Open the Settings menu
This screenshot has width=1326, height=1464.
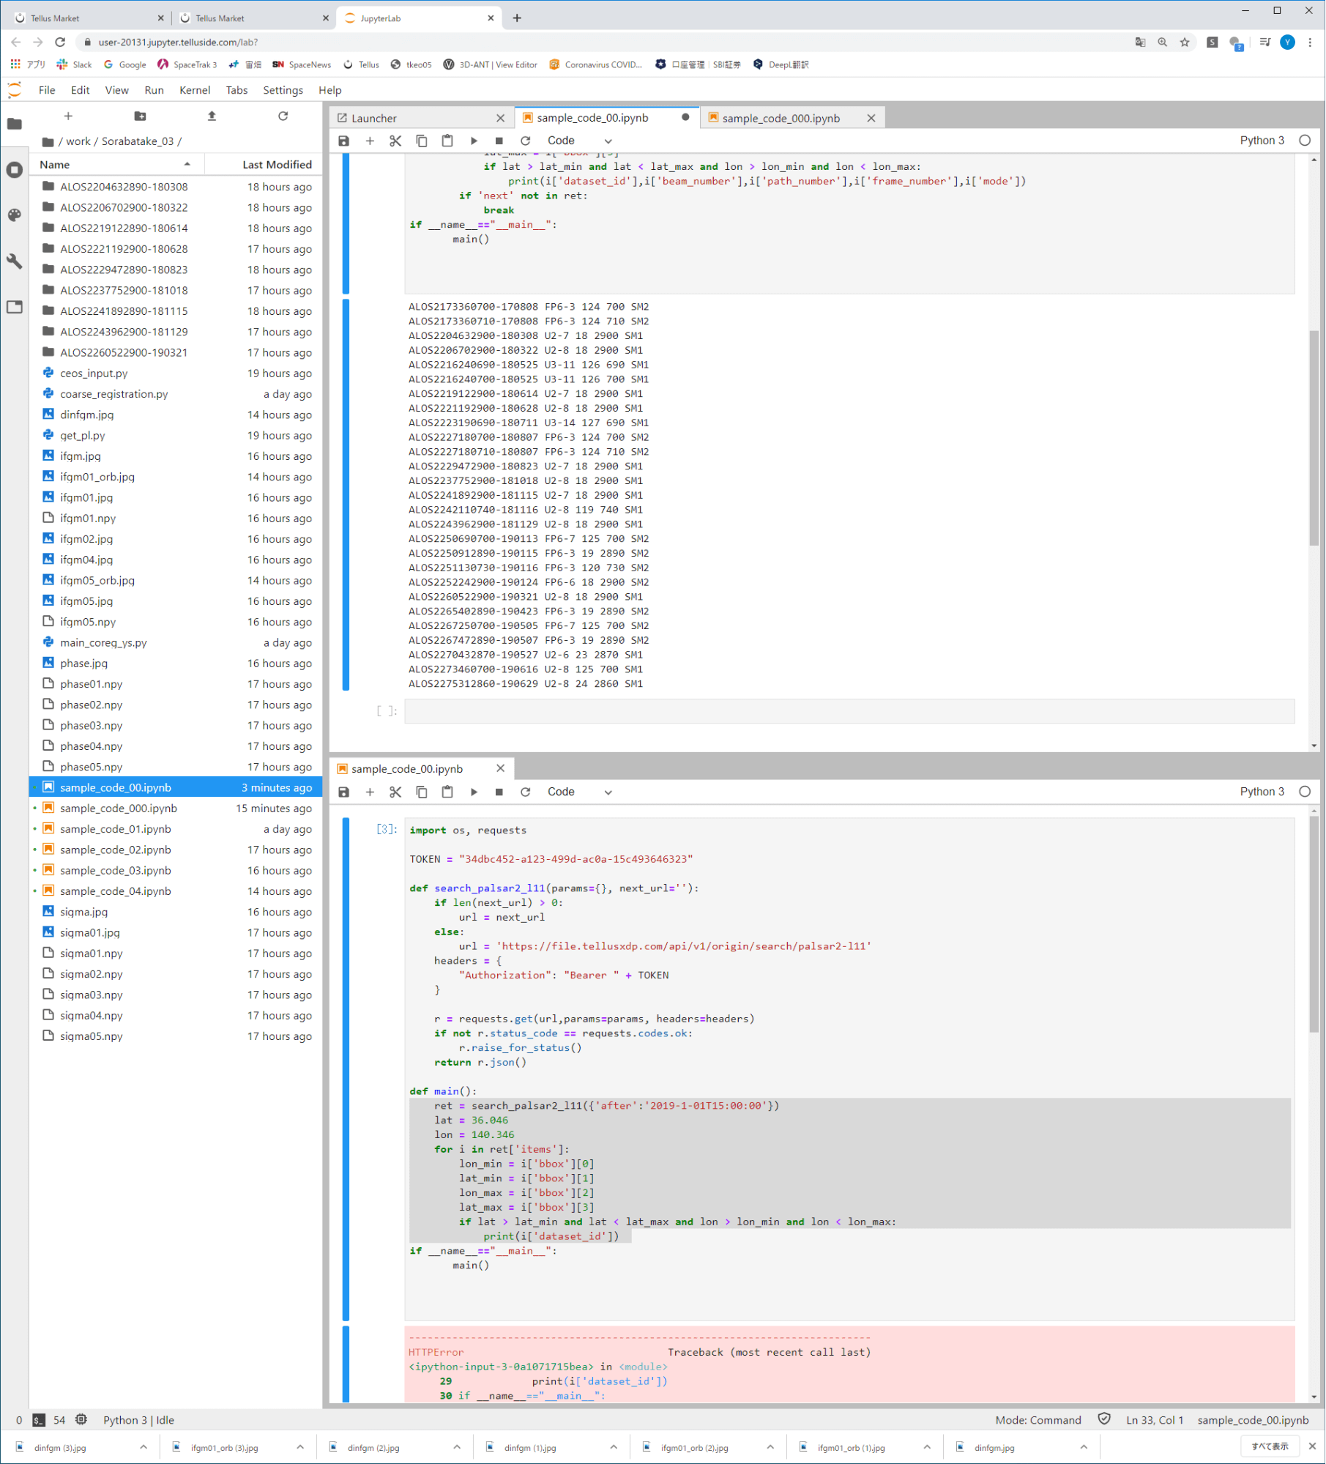pyautogui.click(x=283, y=90)
